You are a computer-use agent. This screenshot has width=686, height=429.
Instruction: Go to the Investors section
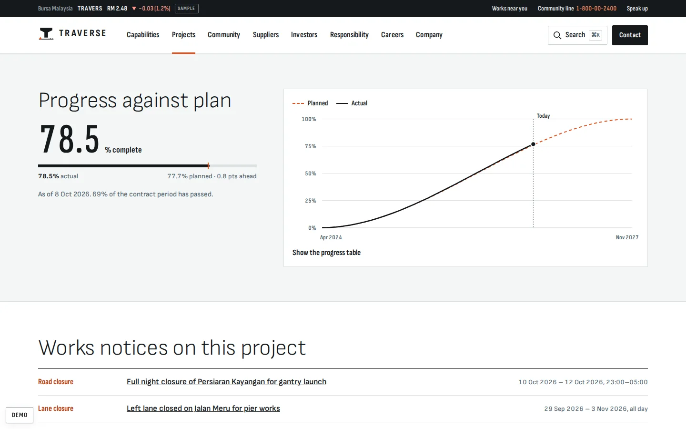coord(304,35)
